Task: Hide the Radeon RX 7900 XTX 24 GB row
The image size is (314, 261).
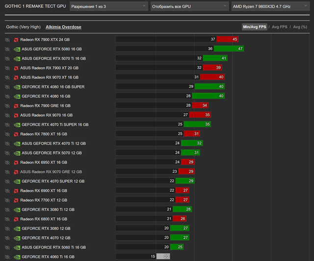Action: (x=7, y=40)
